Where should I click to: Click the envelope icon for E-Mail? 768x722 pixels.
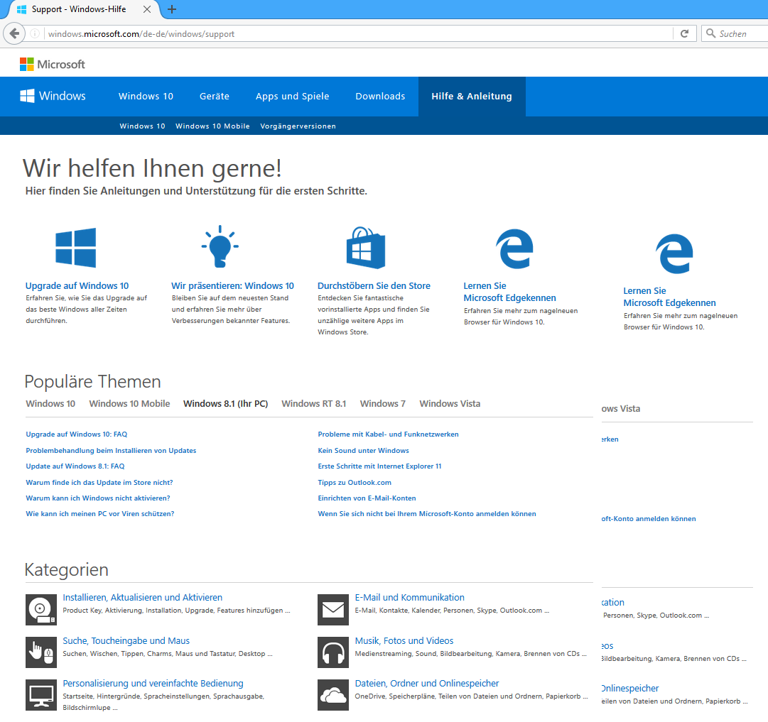pyautogui.click(x=333, y=609)
